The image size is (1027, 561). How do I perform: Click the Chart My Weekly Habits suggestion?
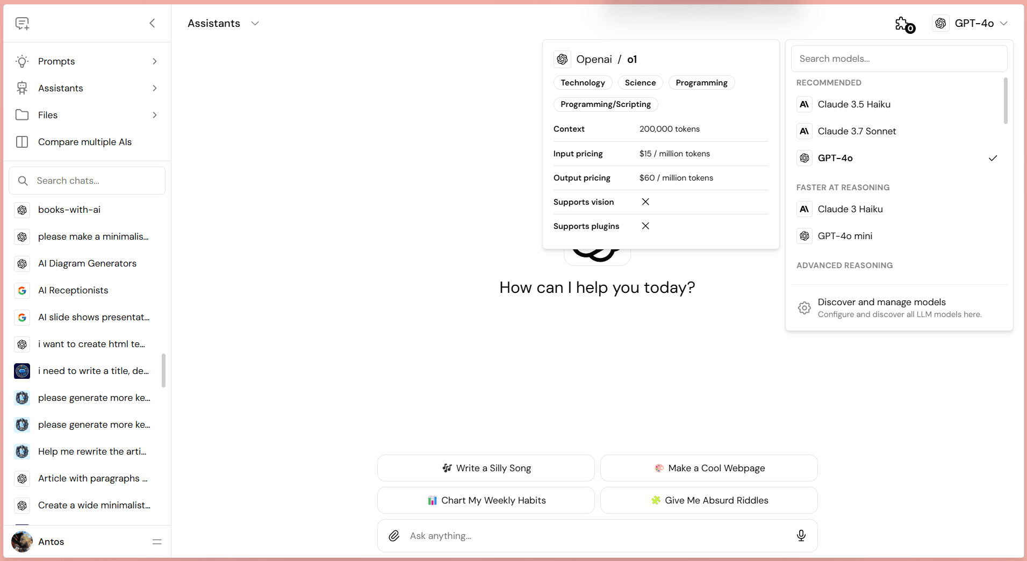[486, 500]
